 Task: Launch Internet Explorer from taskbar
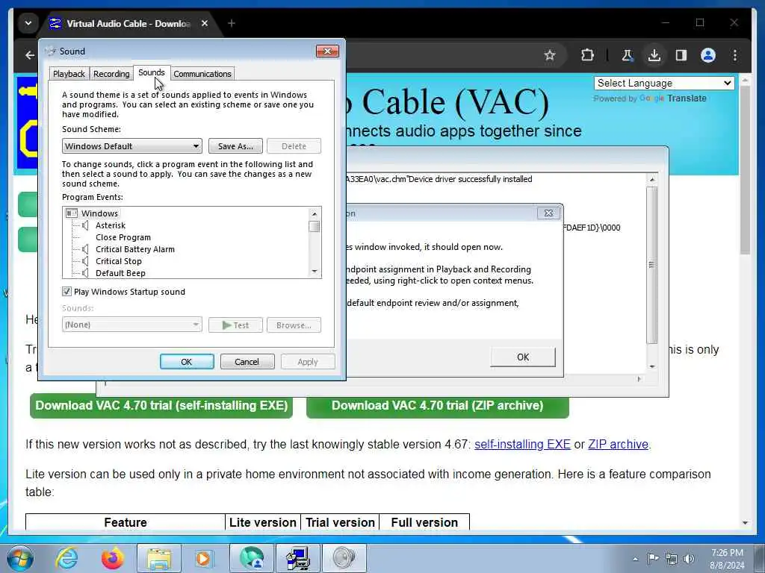click(x=66, y=558)
